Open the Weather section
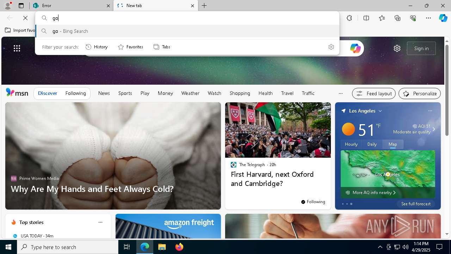 tap(190, 93)
